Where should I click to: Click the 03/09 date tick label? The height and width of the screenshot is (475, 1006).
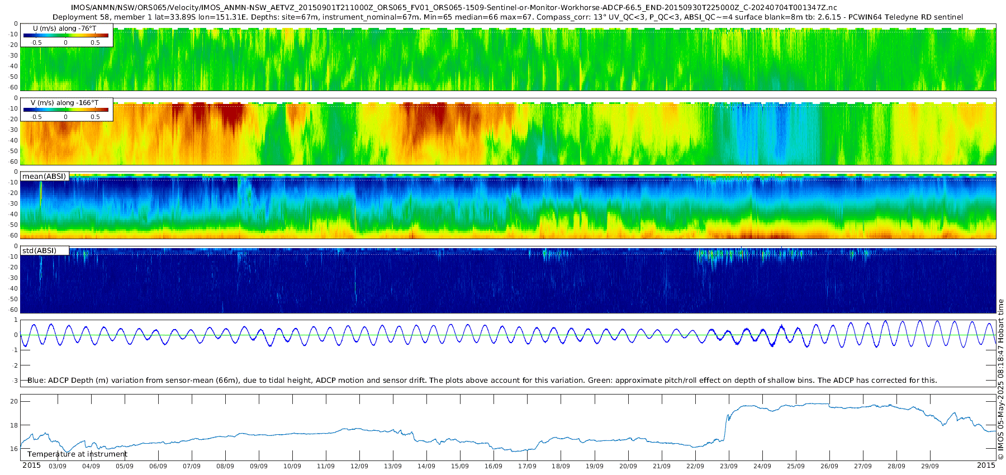[58, 466]
